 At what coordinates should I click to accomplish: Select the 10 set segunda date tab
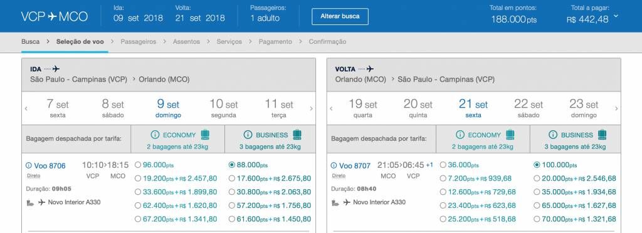(224, 108)
